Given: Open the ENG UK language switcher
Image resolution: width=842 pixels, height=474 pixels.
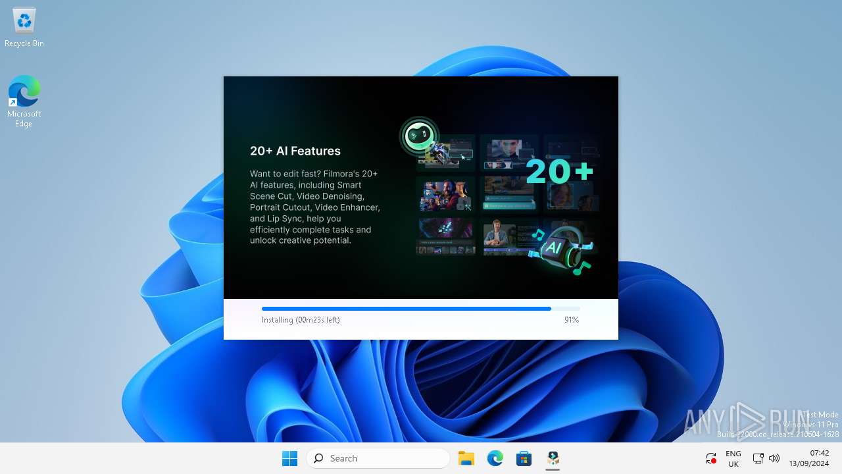Looking at the screenshot, I should (733, 459).
